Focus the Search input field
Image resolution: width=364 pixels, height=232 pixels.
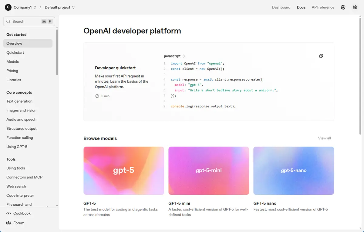coord(29,22)
